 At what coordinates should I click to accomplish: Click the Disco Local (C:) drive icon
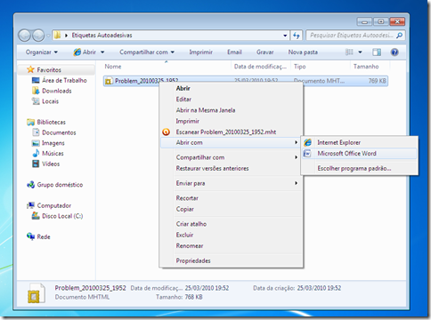point(36,216)
